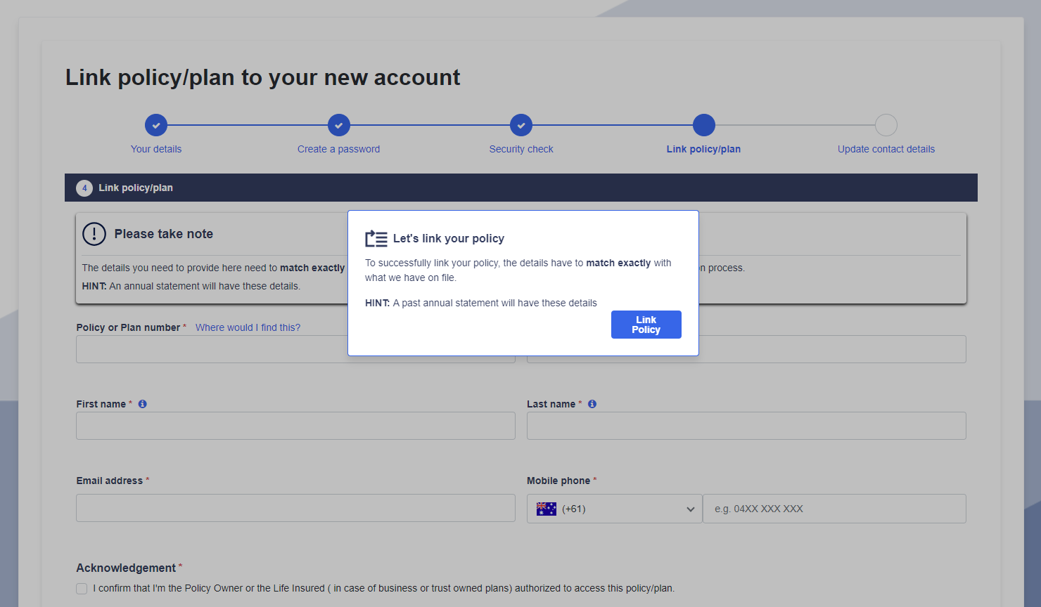Click the HINT: A past annual statement text
The width and height of the screenshot is (1041, 607).
(481, 303)
